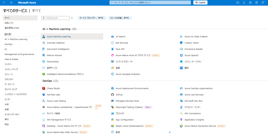Image resolution: width=268 pixels, height=140 pixels.
Task: Click the Anomaly Detector icon
Action: [44, 43]
